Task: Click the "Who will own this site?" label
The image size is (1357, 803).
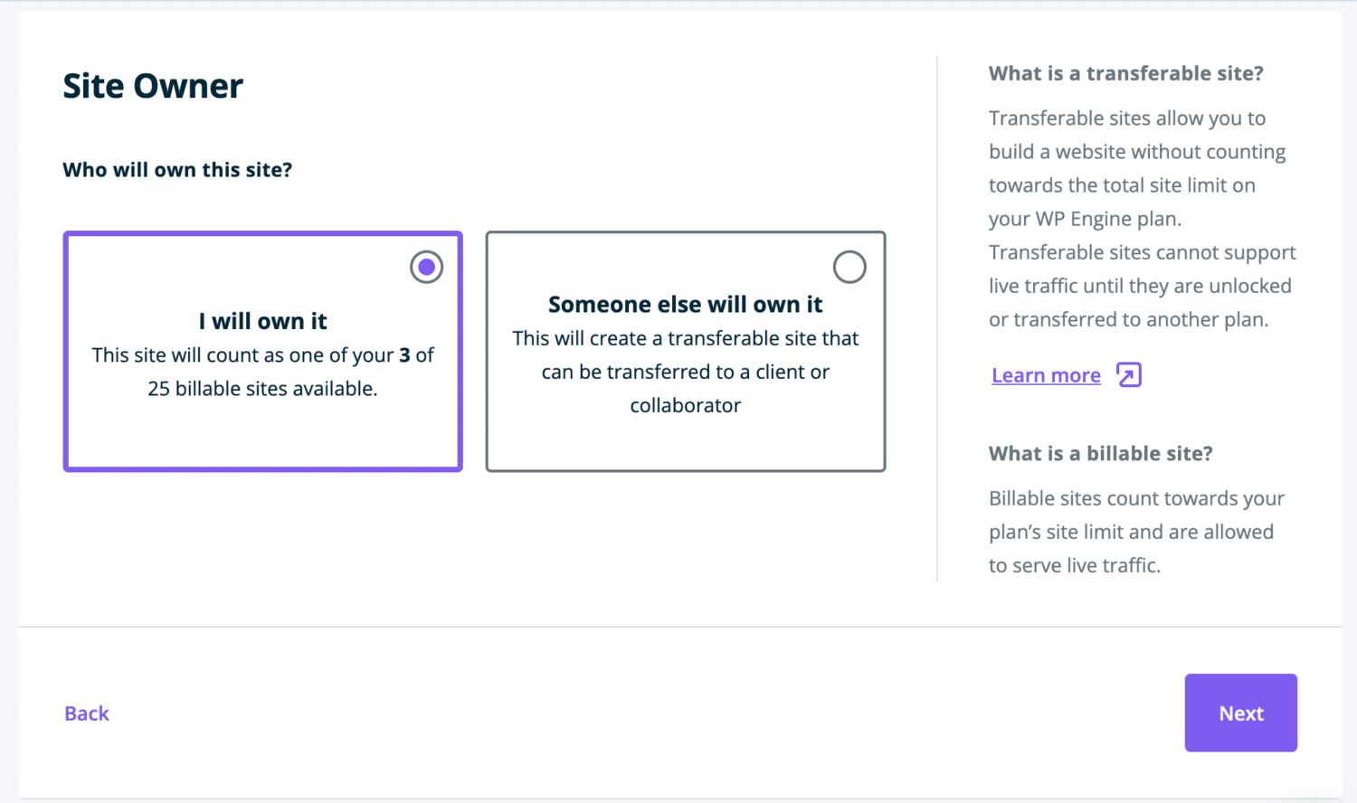Action: (177, 170)
